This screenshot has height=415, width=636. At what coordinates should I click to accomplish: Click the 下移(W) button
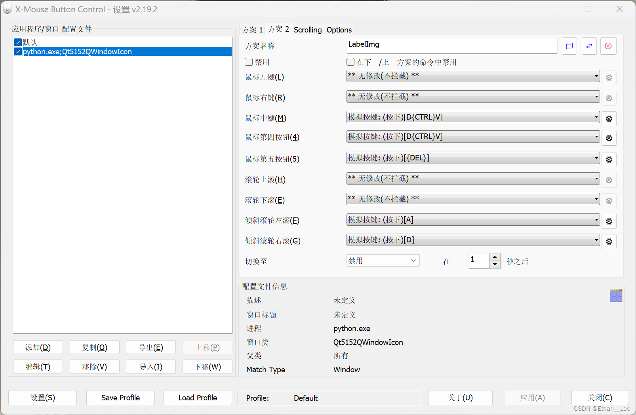coord(208,367)
